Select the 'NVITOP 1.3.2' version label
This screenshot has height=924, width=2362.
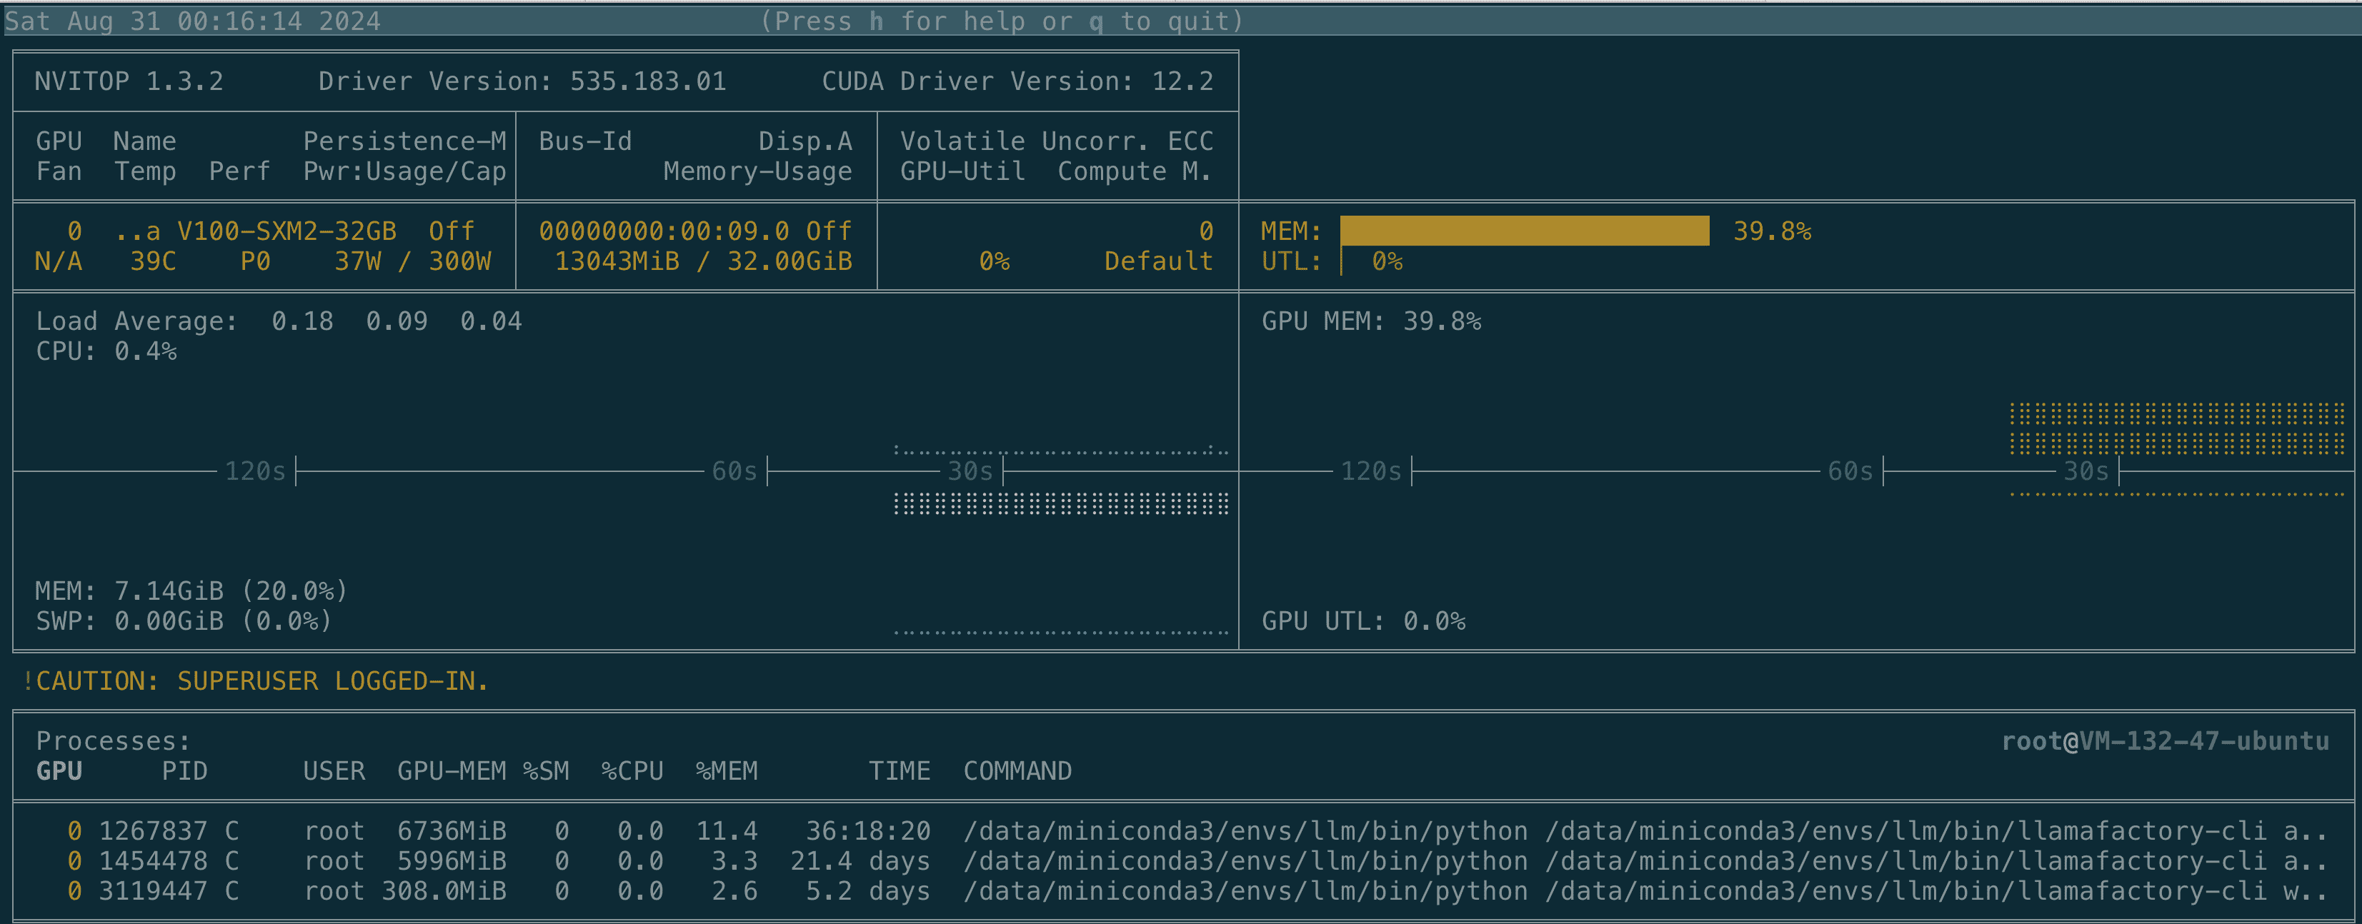pyautogui.click(x=129, y=81)
